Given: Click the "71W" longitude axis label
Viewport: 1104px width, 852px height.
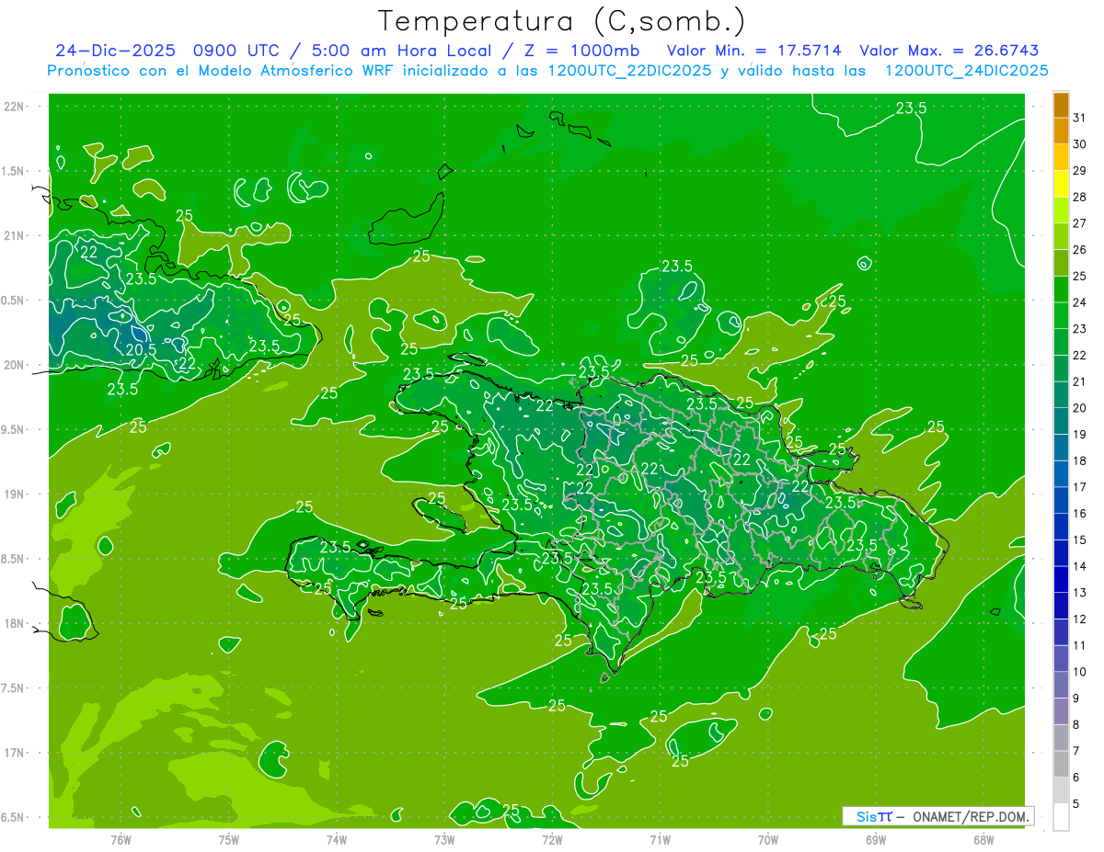Looking at the screenshot, I should tap(660, 839).
